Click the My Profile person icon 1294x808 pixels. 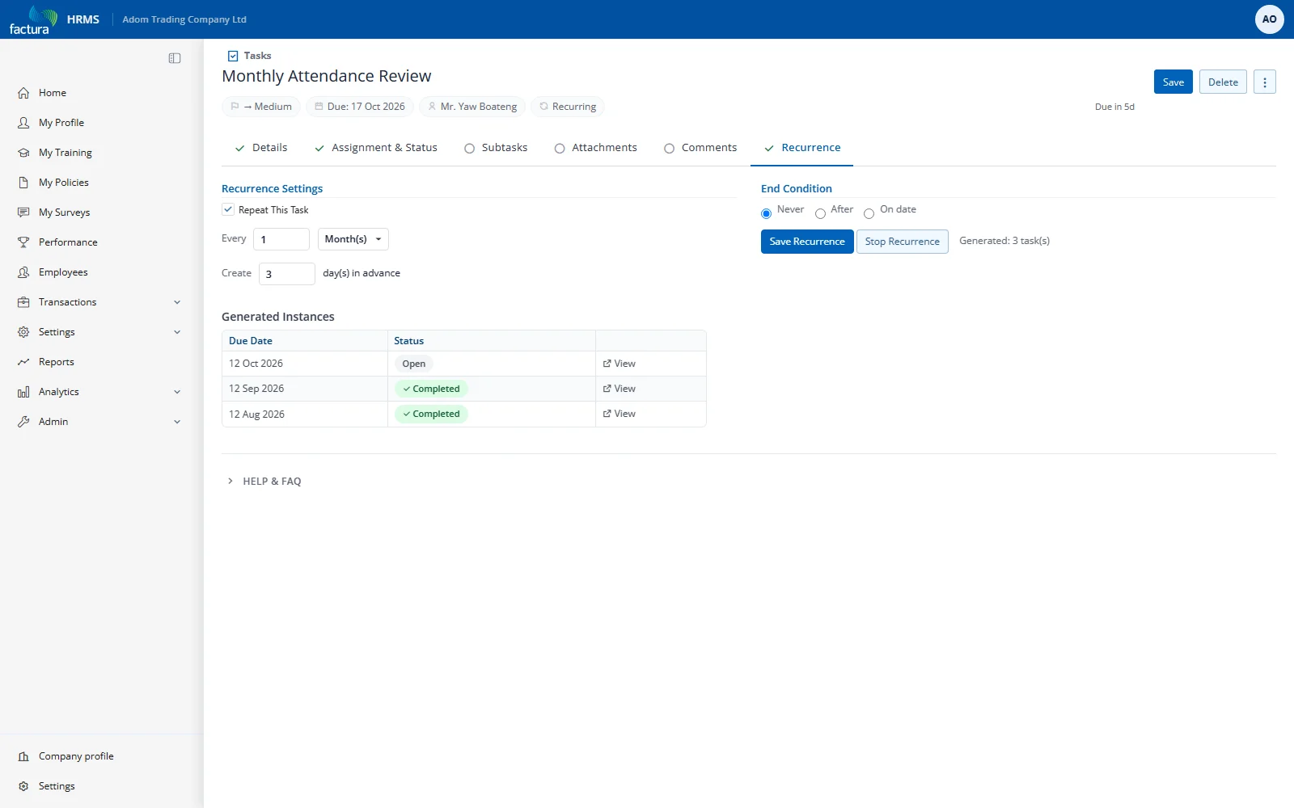click(x=23, y=123)
